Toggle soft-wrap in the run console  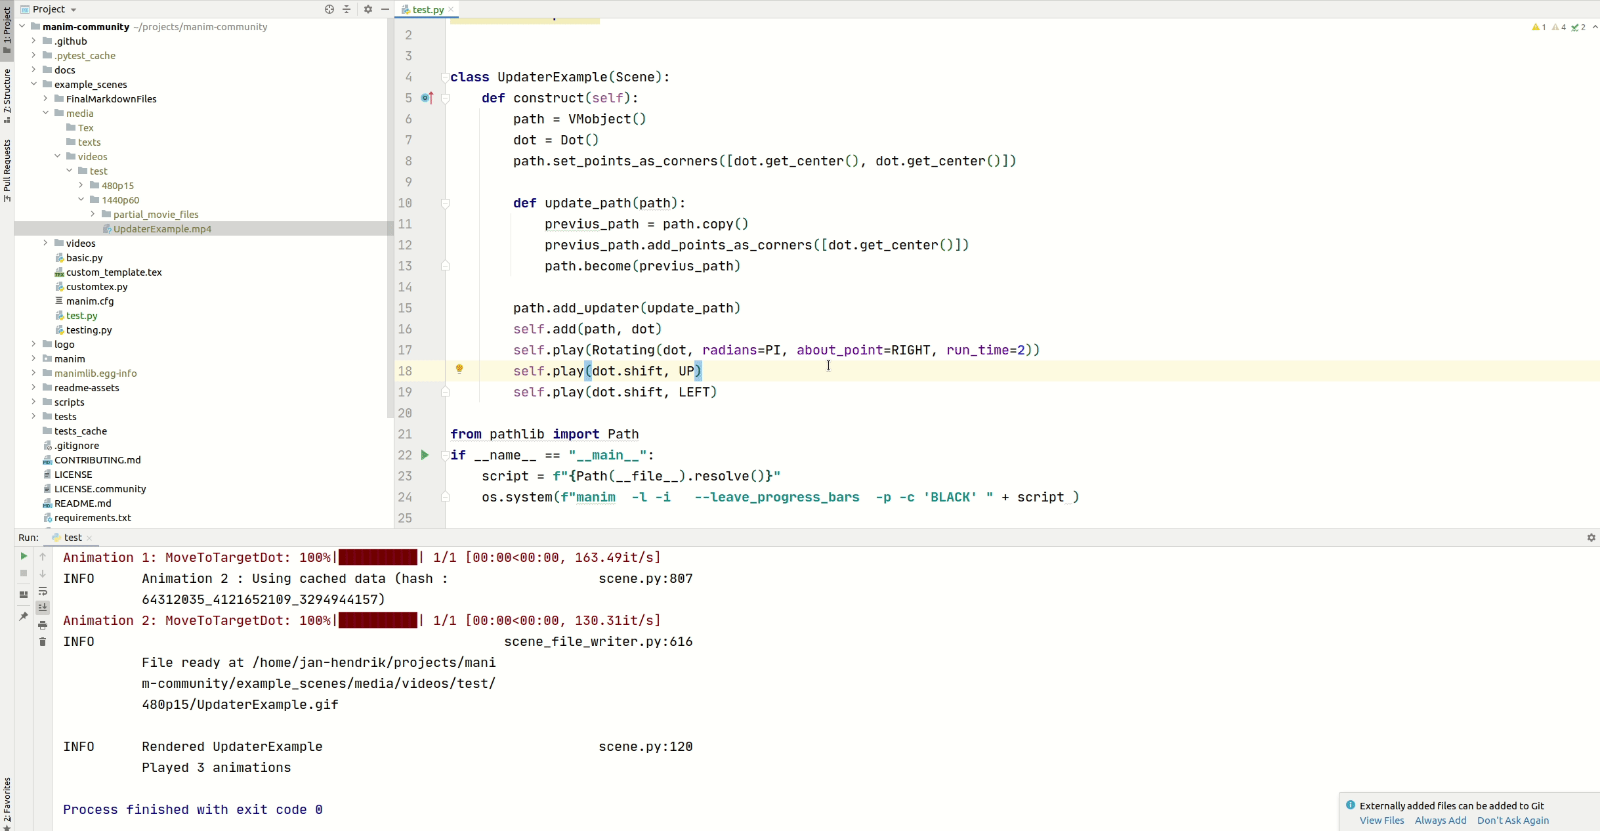pos(43,591)
